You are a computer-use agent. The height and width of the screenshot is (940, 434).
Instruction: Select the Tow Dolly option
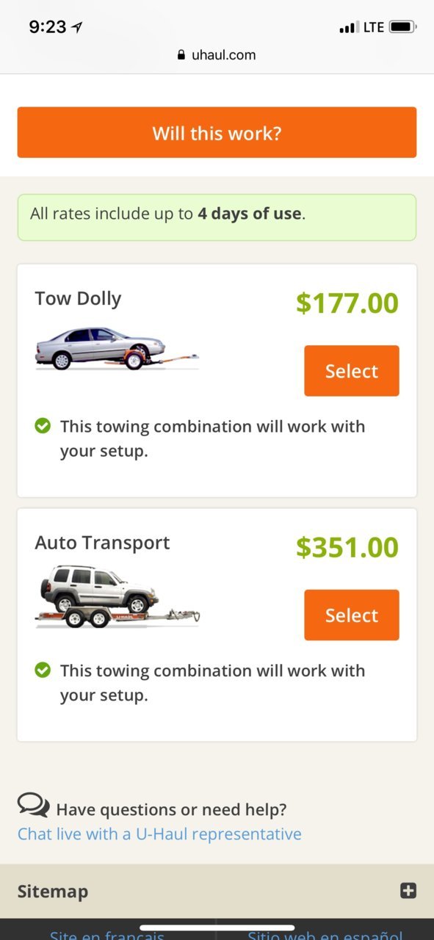[x=352, y=371]
